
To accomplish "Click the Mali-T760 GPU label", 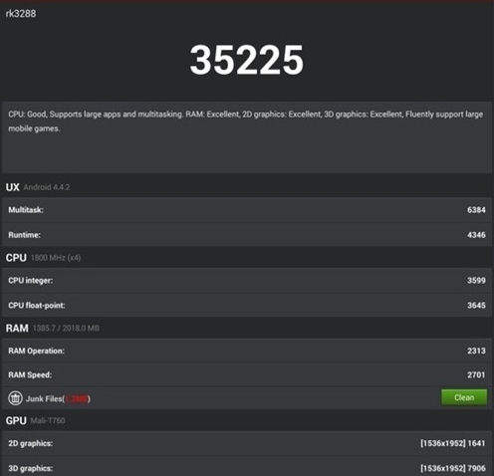I will pyautogui.click(x=48, y=420).
